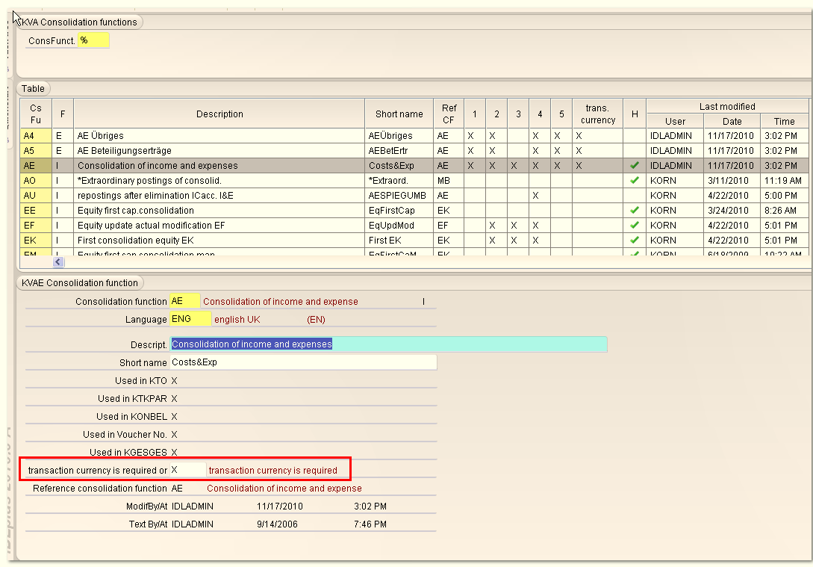Click the X value for Used in KTO
The image size is (813, 567).
pos(174,381)
